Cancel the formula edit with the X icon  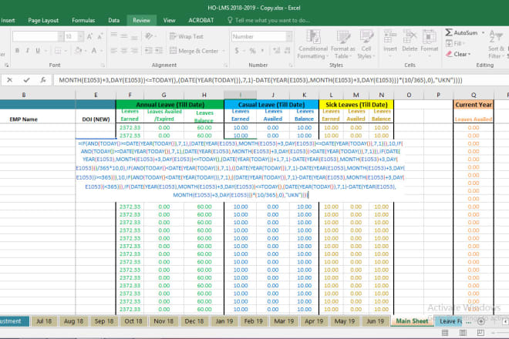point(9,80)
